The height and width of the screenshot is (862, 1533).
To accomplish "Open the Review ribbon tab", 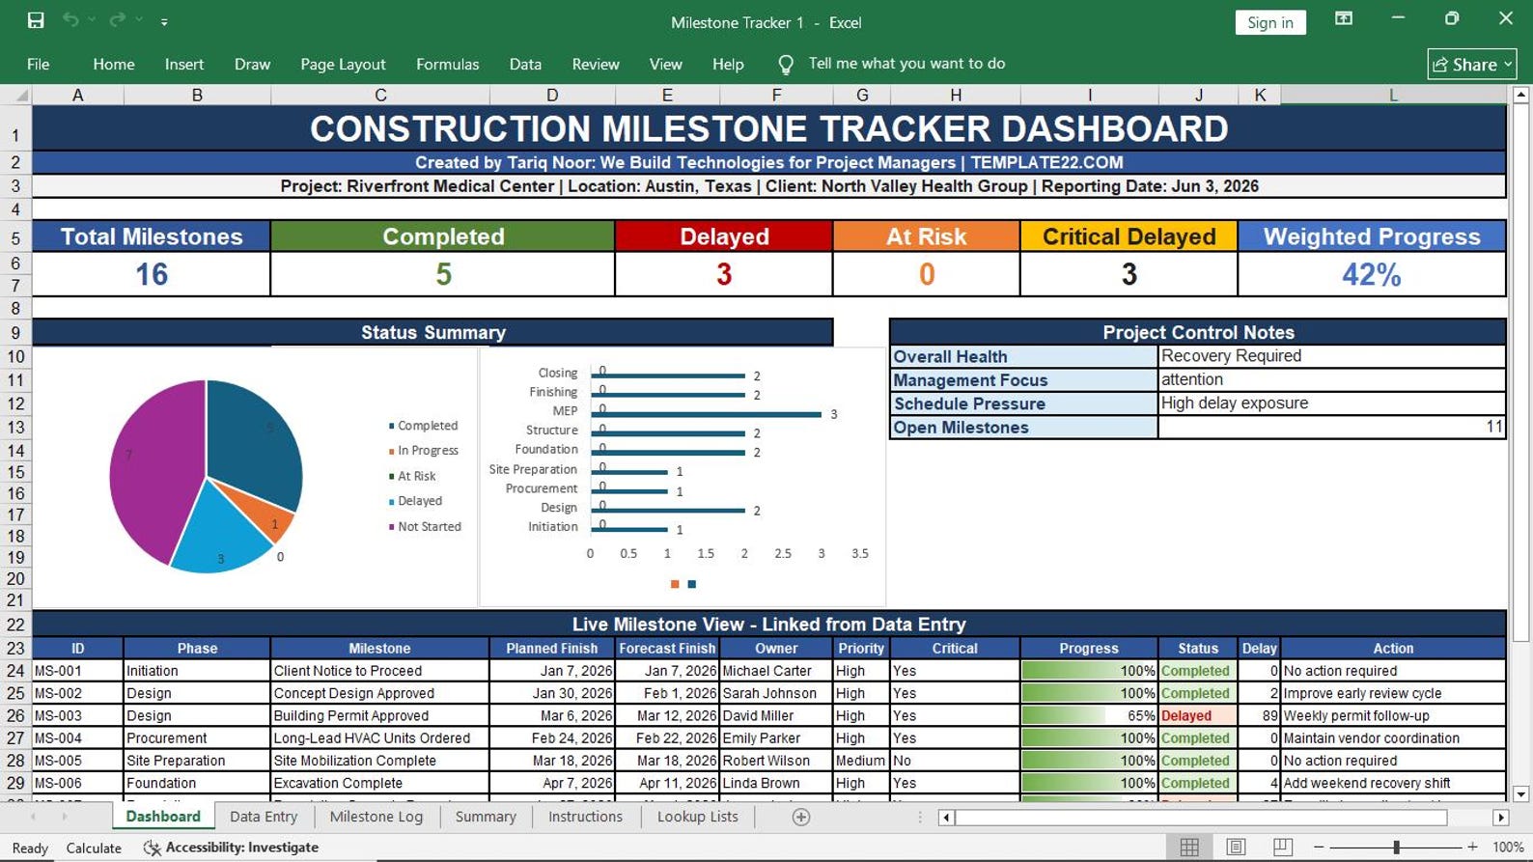I will (596, 64).
